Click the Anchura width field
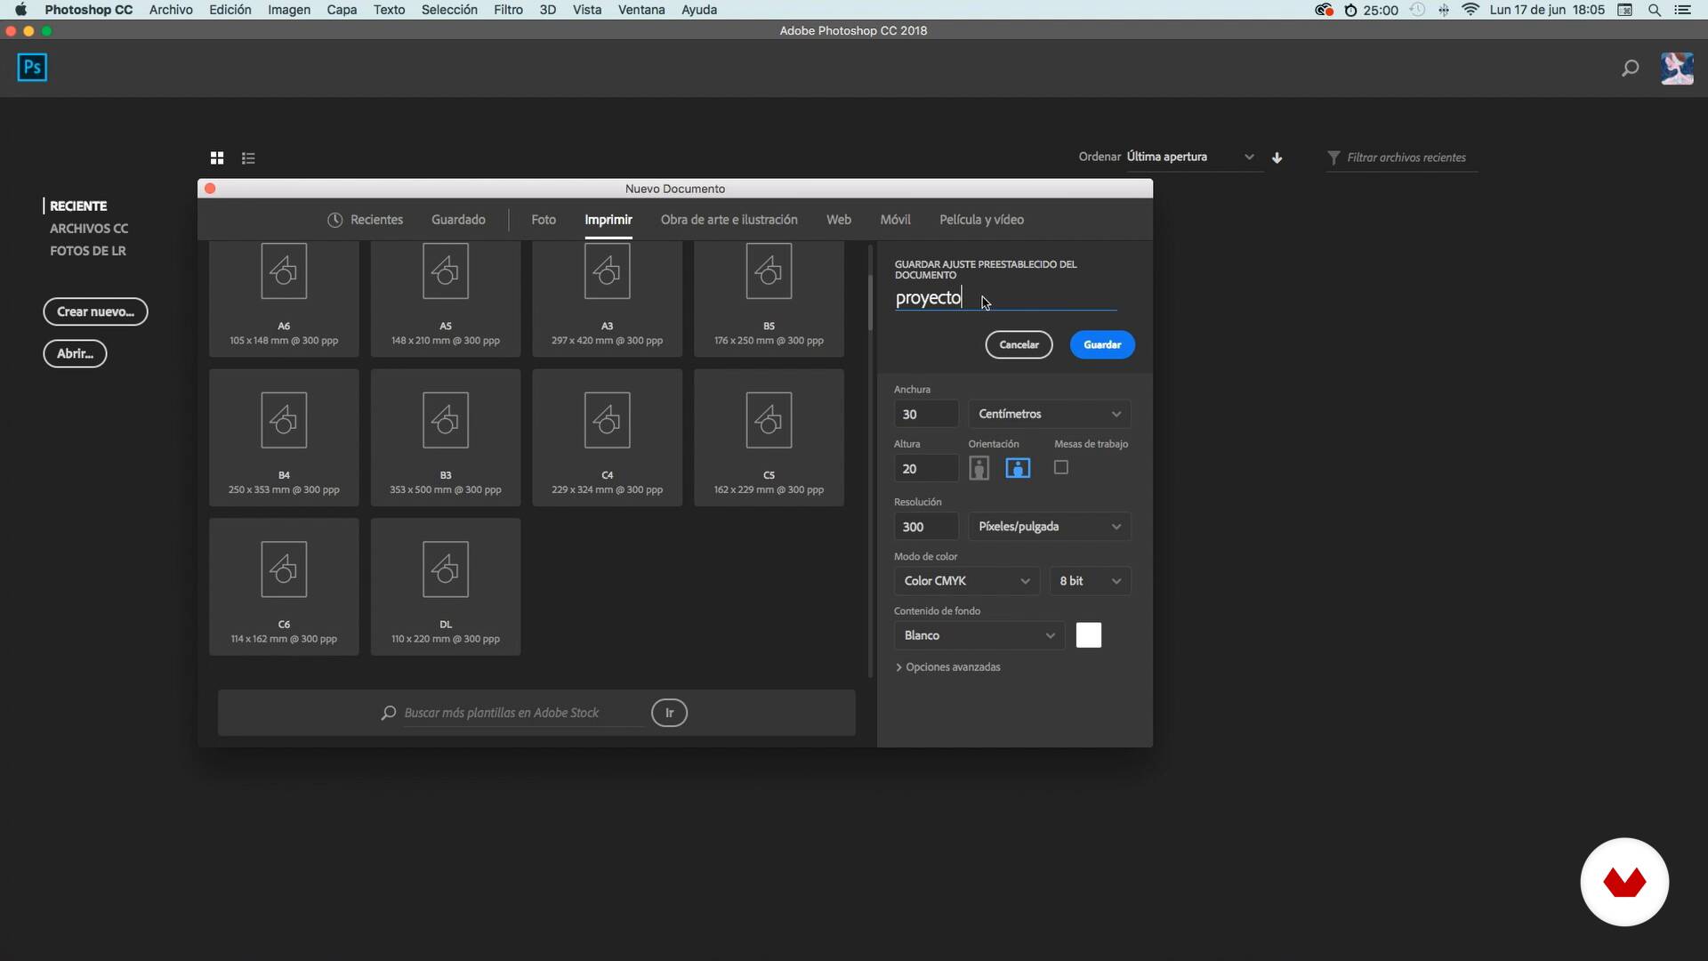Image resolution: width=1708 pixels, height=961 pixels. (926, 414)
